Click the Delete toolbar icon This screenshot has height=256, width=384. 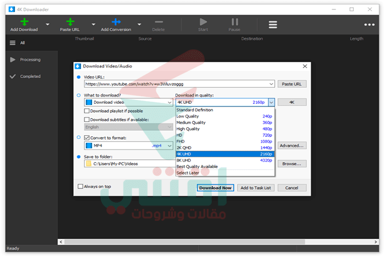click(x=159, y=22)
